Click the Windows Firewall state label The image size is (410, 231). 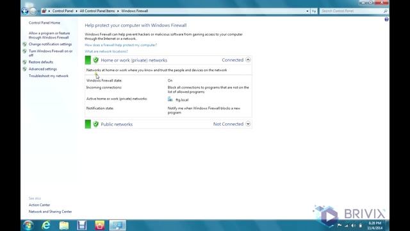coord(104,80)
